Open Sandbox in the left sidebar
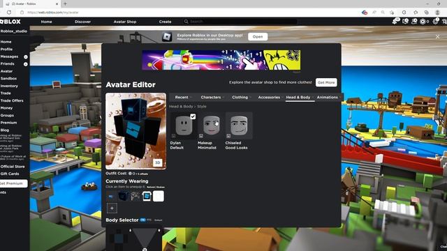447x251 pixels. pyautogui.click(x=8, y=79)
